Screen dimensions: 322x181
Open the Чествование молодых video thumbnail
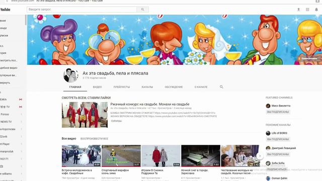[240, 156]
